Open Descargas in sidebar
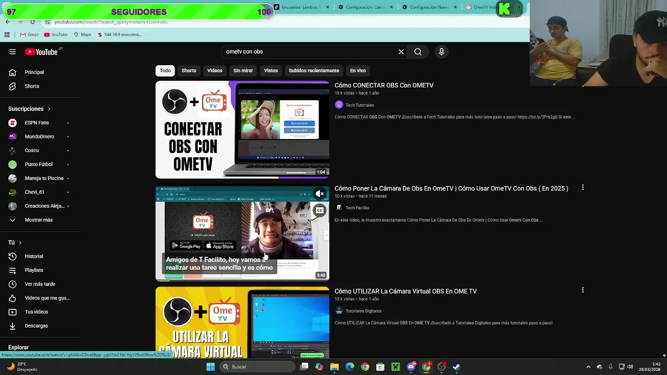This screenshot has height=375, width=667. [x=40, y=326]
